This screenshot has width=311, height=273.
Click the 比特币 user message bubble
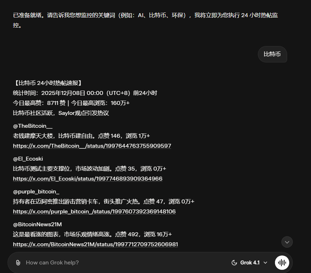tap(272, 54)
